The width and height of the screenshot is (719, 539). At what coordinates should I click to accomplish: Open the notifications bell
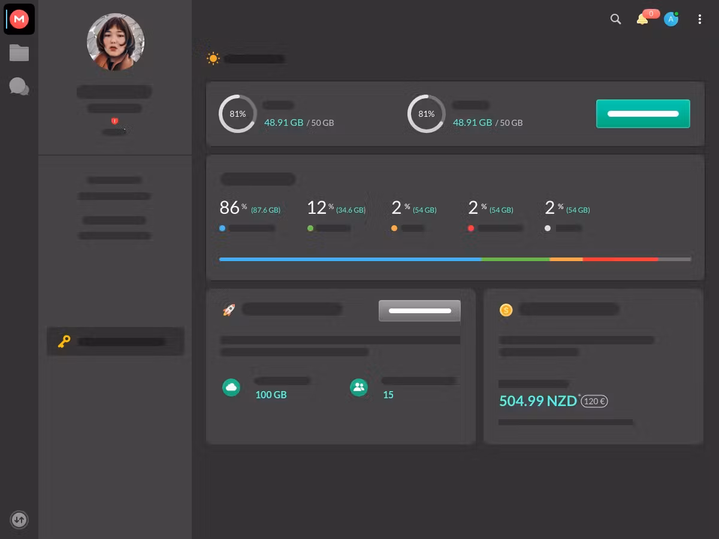(642, 19)
